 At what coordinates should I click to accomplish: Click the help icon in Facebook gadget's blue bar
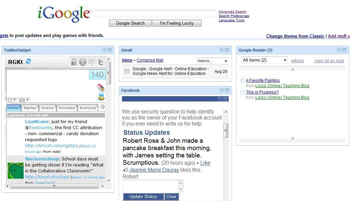pos(220,99)
